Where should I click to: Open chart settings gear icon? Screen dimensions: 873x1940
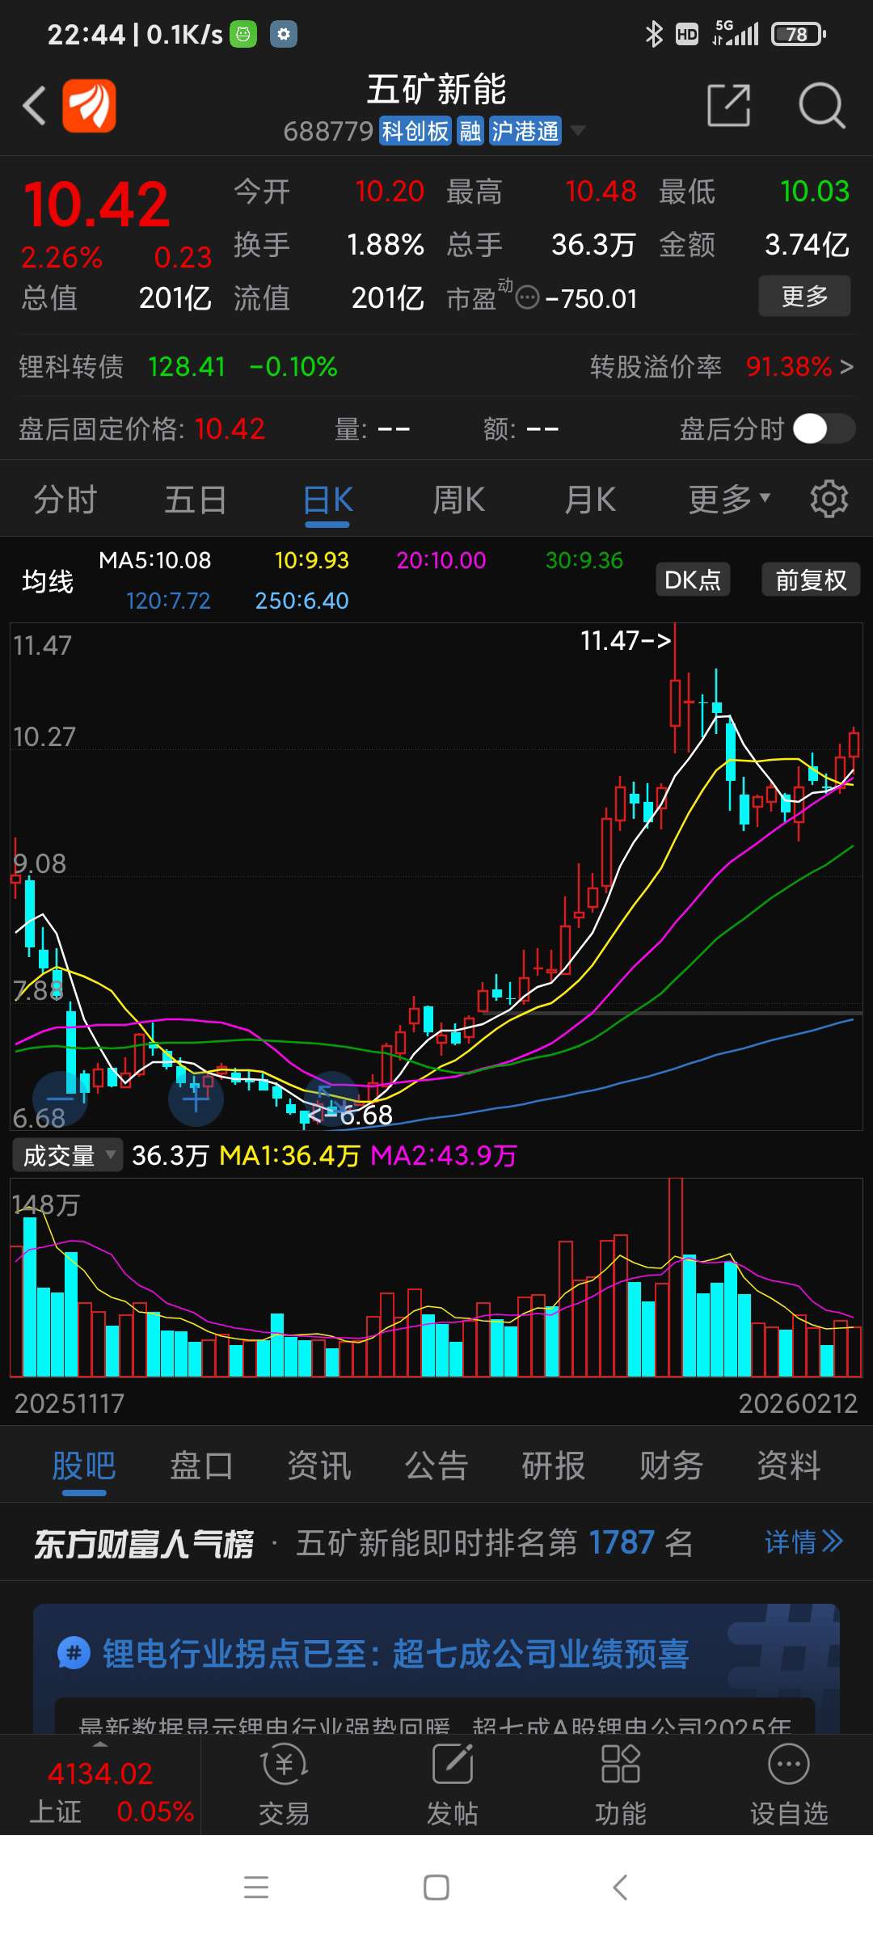(829, 499)
